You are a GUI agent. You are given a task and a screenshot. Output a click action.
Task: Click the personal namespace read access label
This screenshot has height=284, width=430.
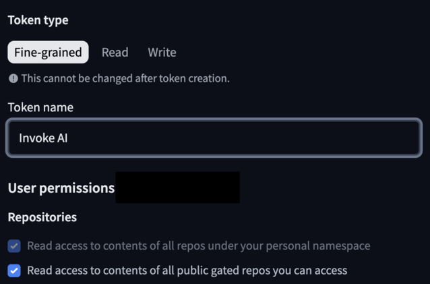point(198,246)
